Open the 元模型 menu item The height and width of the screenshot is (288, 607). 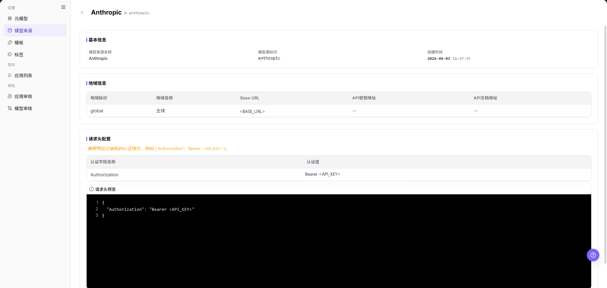35,18
